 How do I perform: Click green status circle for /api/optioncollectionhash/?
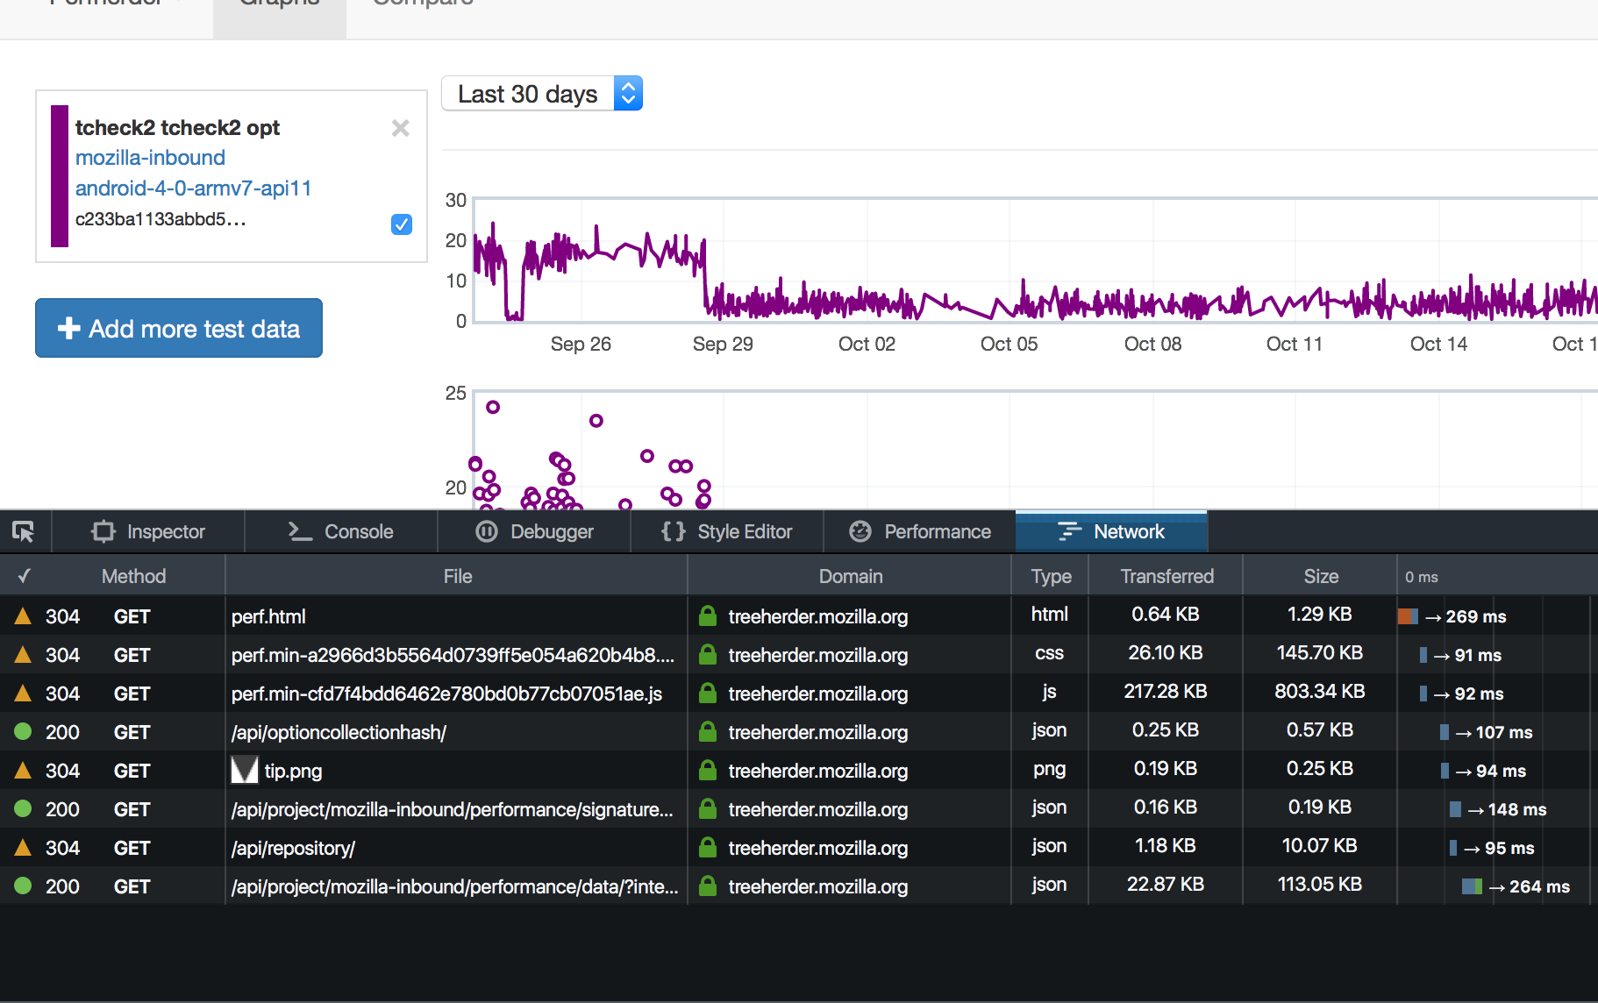coord(24,732)
